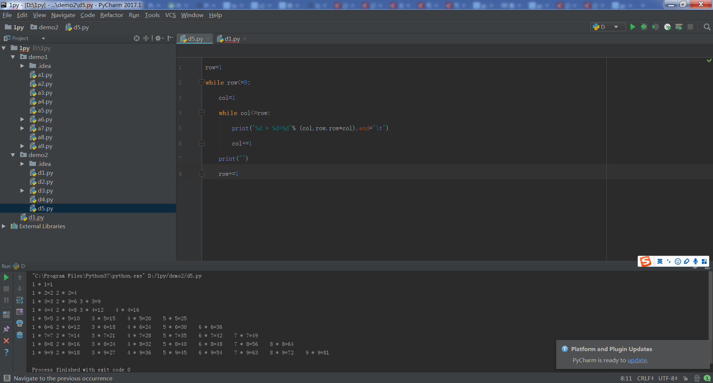Open the event log notification bubble
The width and height of the screenshot is (713, 383).
tap(707, 378)
